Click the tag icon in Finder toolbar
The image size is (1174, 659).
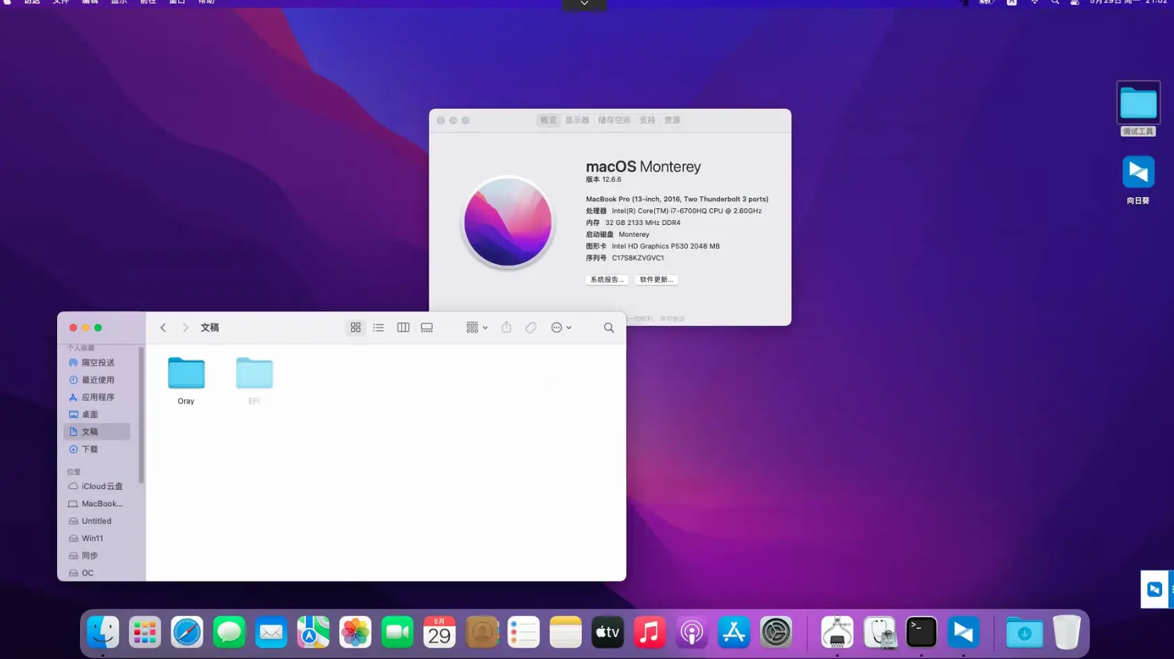point(531,327)
